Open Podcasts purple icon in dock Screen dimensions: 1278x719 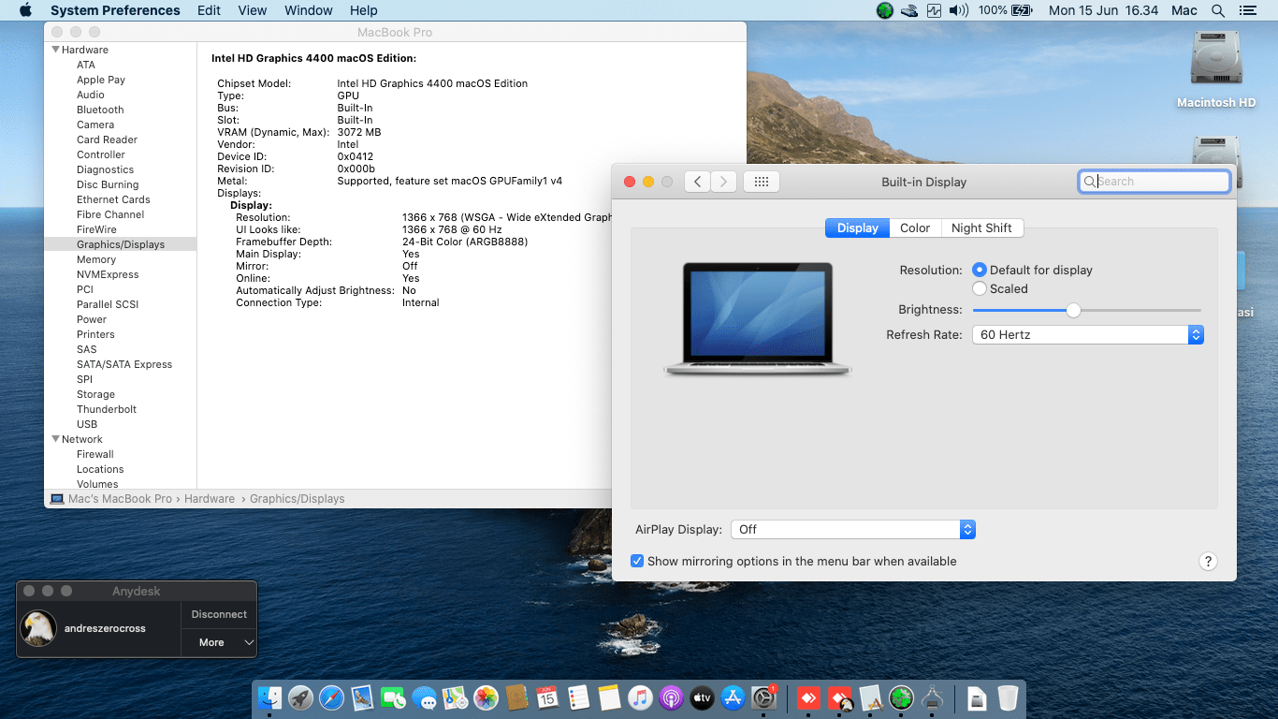click(671, 697)
